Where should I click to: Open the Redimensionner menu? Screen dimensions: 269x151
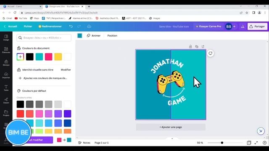pyautogui.click(x=50, y=26)
